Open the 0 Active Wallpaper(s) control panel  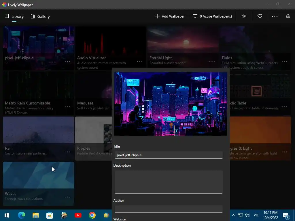tap(212, 16)
